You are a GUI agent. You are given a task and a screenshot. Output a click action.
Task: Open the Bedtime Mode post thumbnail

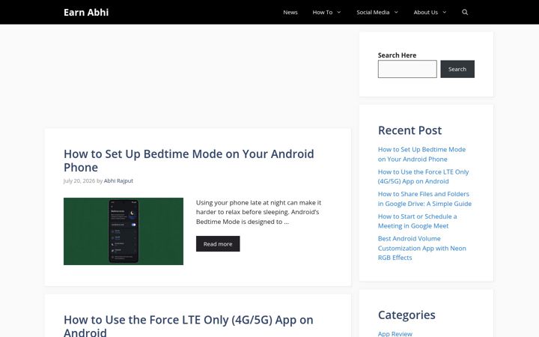(124, 231)
